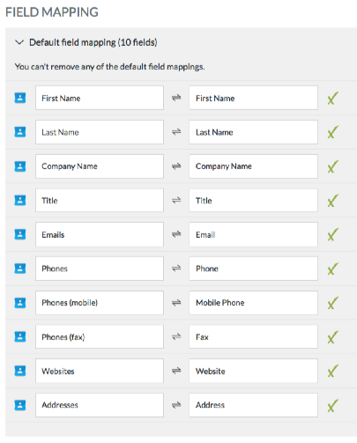Select the left Emails field box
This screenshot has width=357, height=443.
tap(100, 234)
